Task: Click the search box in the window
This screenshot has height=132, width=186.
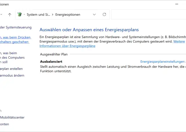Action: [149, 15]
